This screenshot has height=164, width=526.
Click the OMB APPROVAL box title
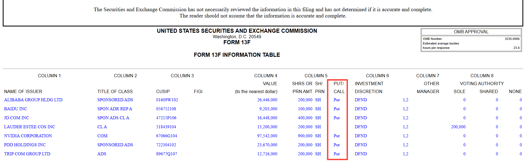coord(471,32)
